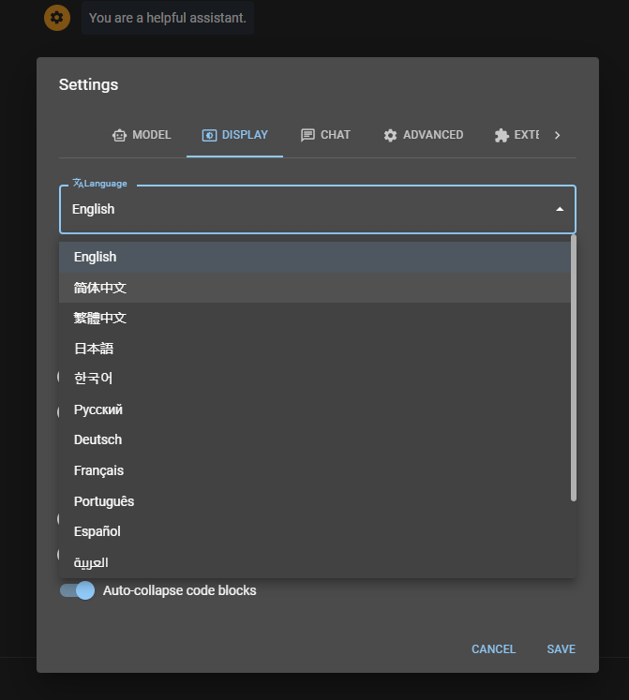Viewport: 629px width, 700px height.
Task: Pick Deutsch language option
Action: pyautogui.click(x=315, y=440)
